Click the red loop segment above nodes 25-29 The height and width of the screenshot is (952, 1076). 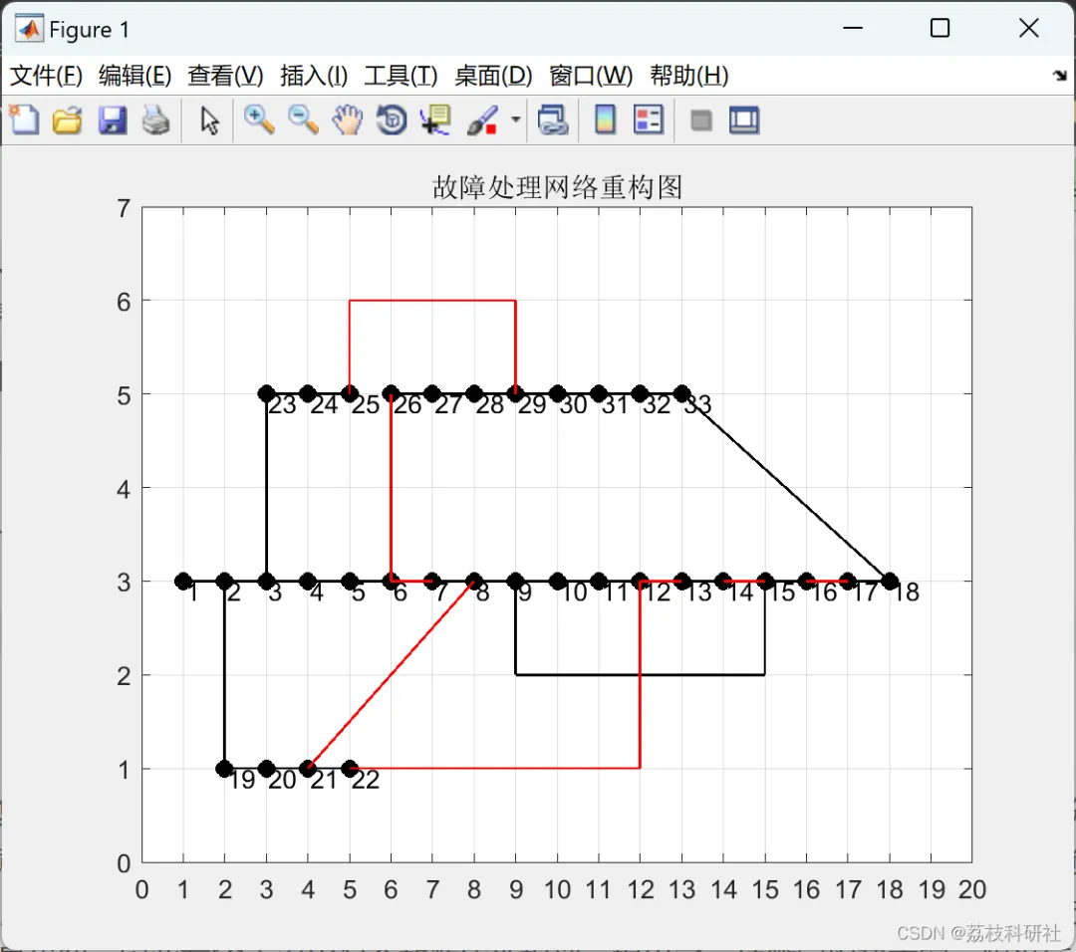click(x=432, y=301)
